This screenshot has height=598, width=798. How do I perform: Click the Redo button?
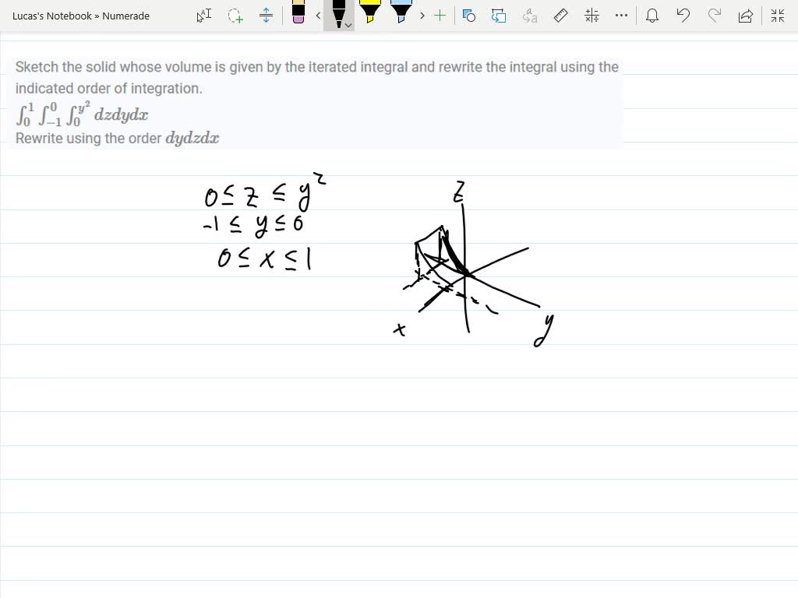(x=713, y=16)
